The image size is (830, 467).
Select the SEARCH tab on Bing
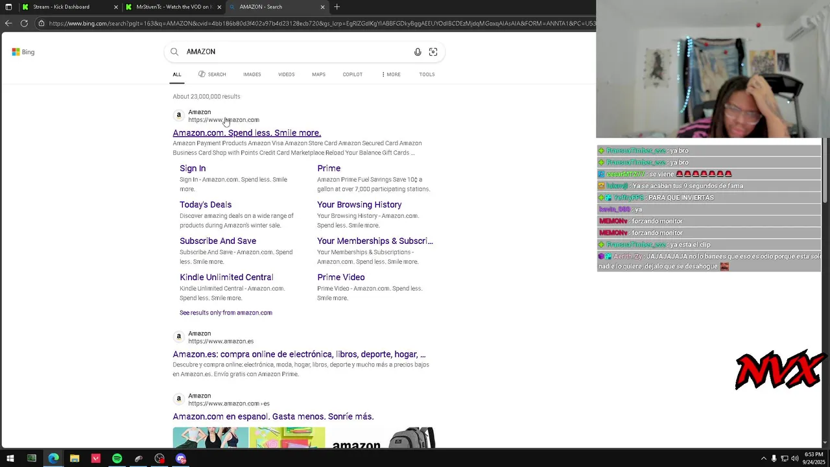tap(212, 75)
